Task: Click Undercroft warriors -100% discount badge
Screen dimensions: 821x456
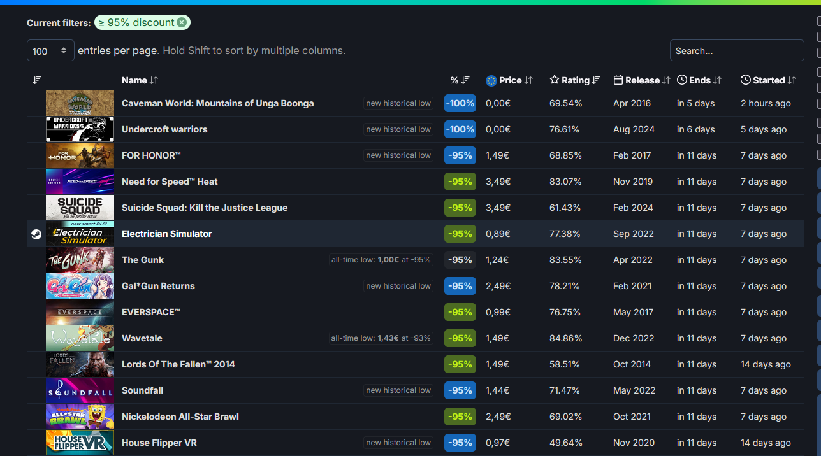Action: 460,129
